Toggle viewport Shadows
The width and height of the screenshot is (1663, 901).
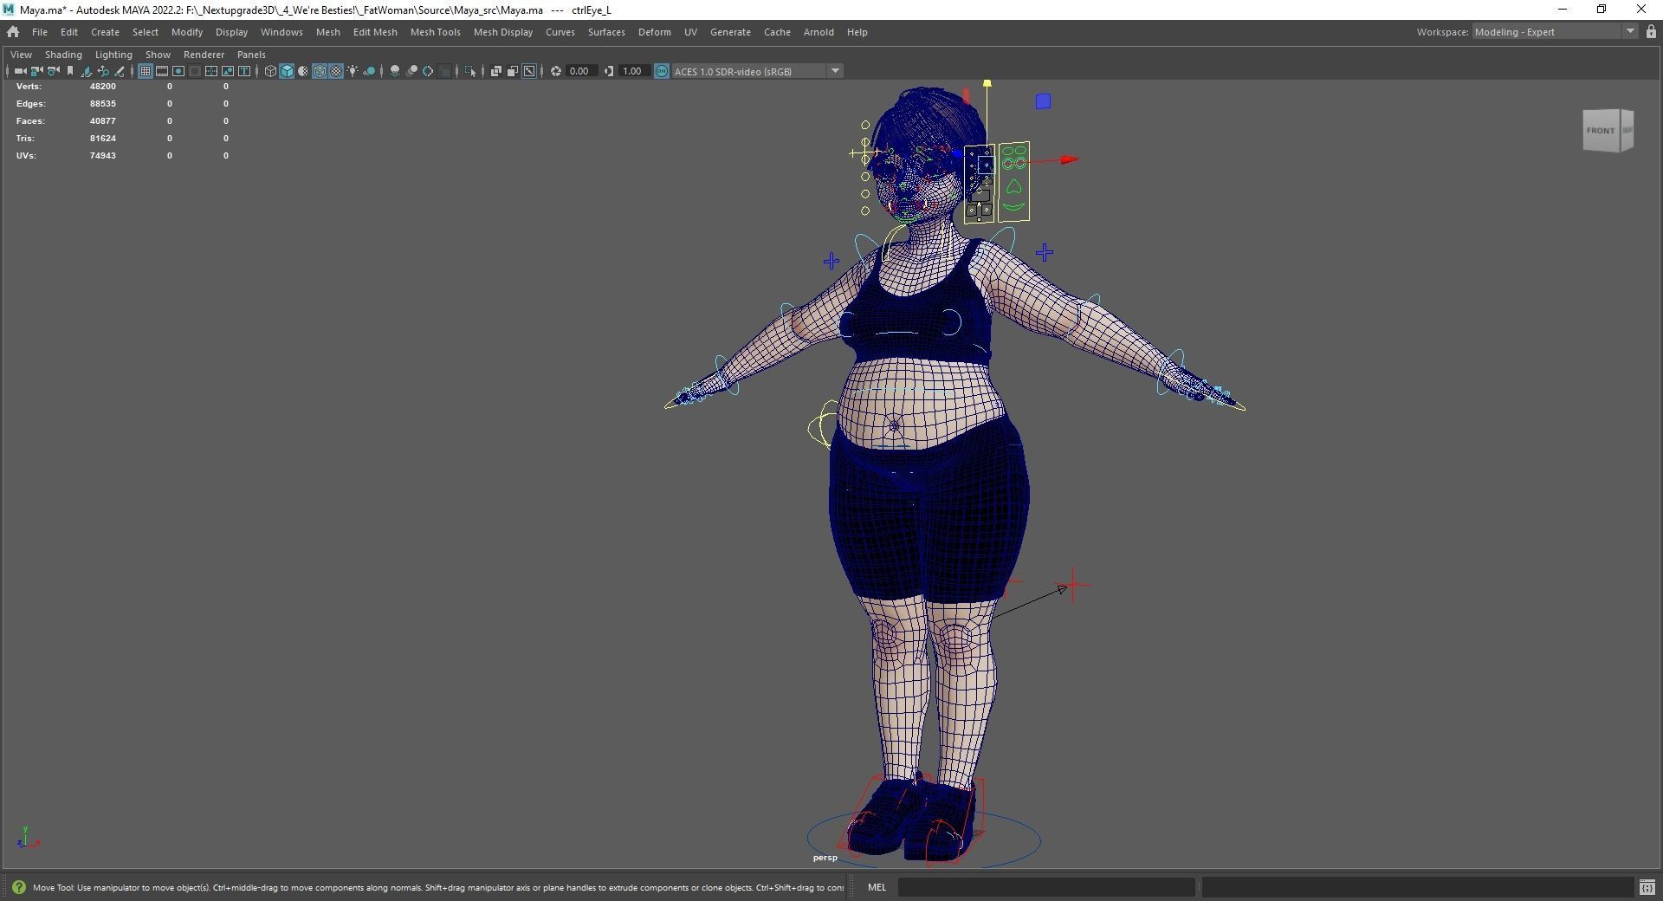pos(371,71)
